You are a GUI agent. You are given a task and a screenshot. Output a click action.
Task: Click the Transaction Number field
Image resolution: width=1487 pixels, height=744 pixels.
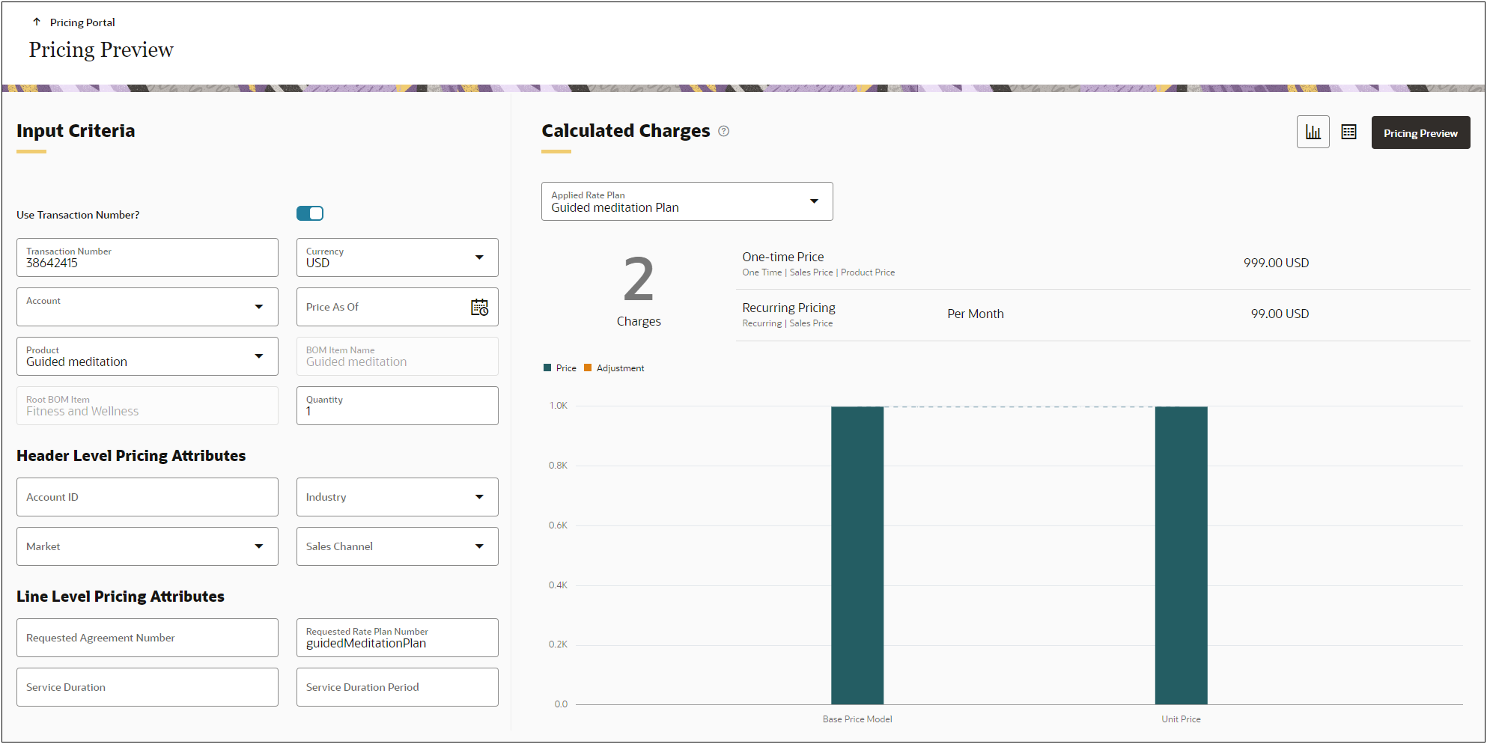click(148, 257)
